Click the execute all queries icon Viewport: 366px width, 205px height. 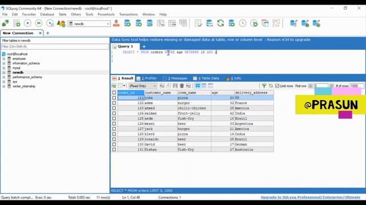point(39,23)
